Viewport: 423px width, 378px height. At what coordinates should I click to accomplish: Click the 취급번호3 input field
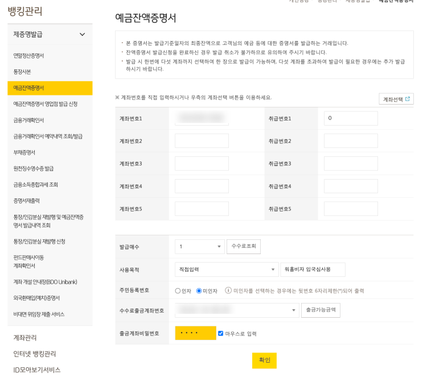(351, 164)
